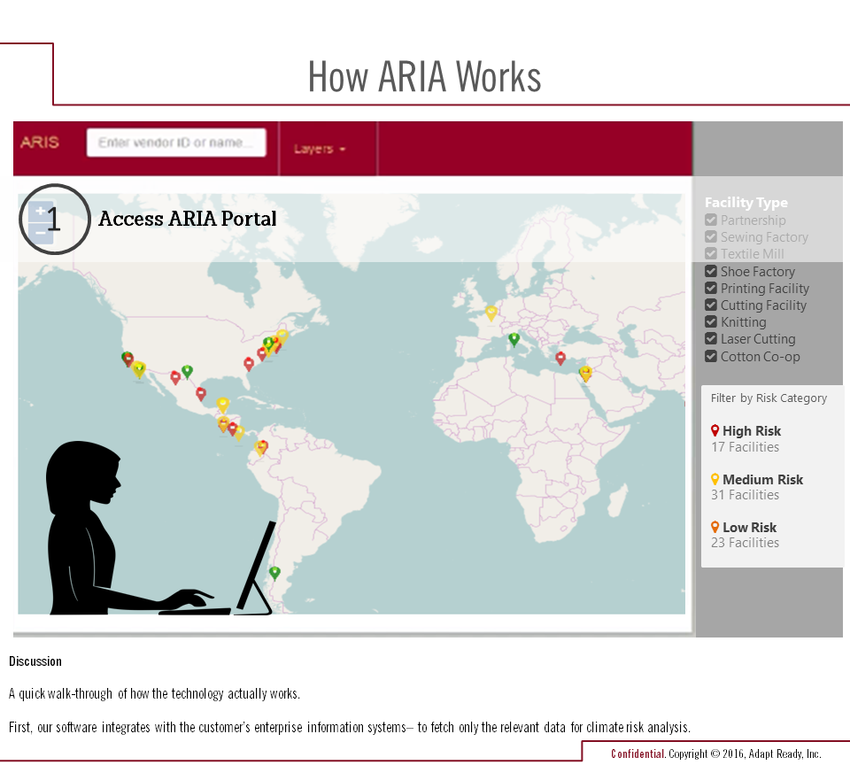Filter by High Risk facilities
Screen dimensions: 850x765
click(x=751, y=431)
